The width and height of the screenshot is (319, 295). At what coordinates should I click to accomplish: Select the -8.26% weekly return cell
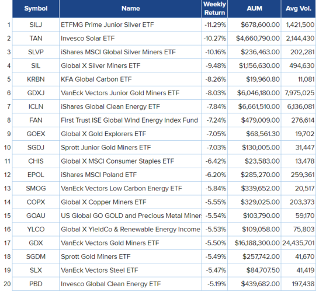click(214, 79)
